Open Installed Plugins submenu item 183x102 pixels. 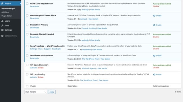click(8, 9)
